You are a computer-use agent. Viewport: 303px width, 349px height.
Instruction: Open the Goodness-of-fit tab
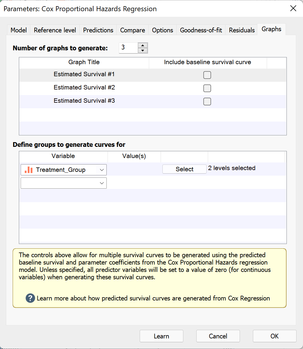[x=201, y=30]
